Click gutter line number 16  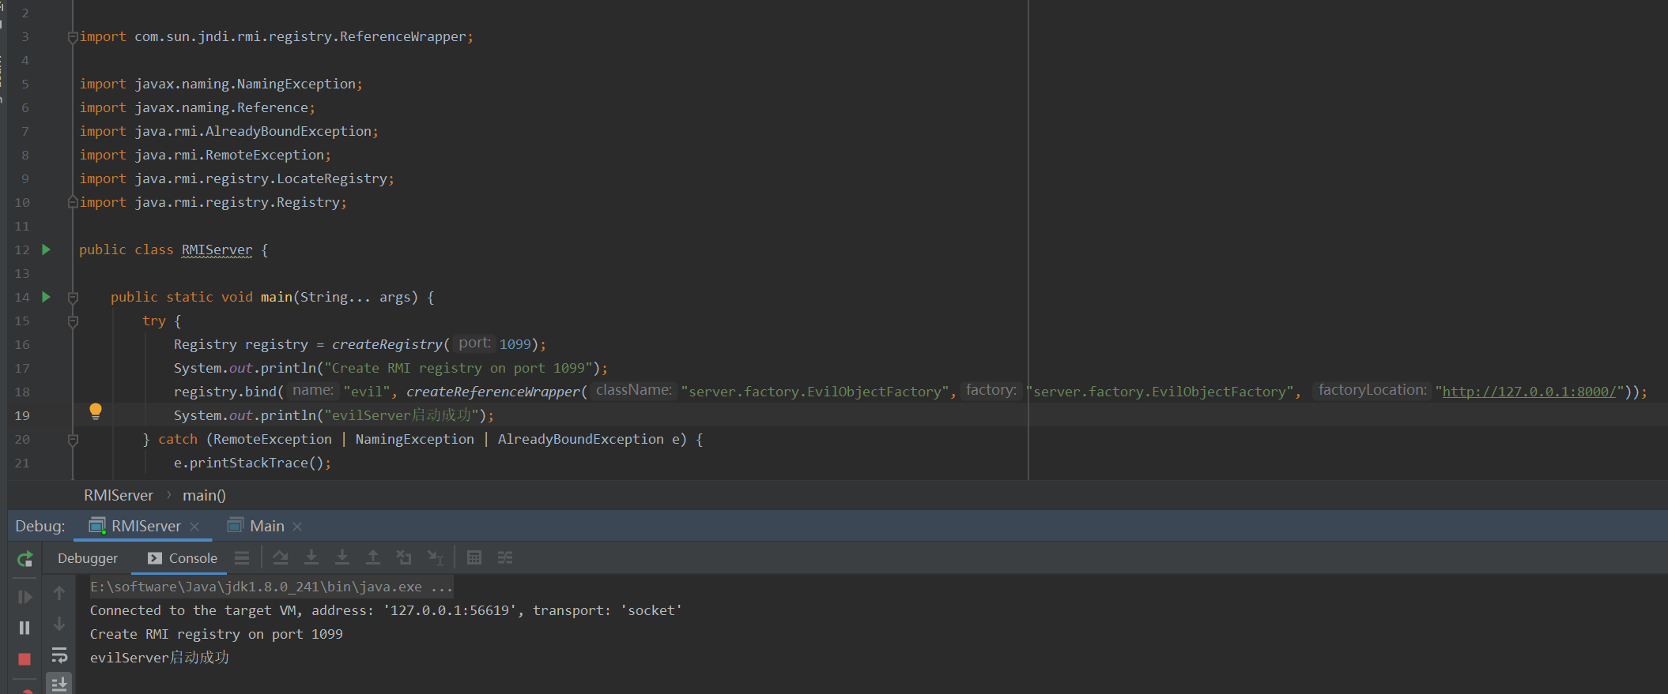[22, 344]
